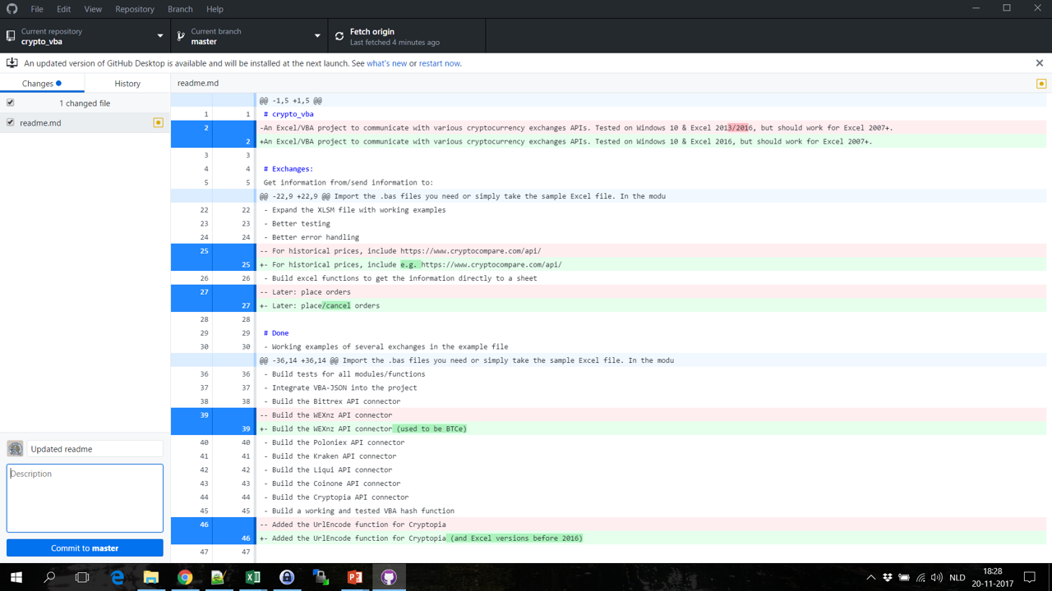The width and height of the screenshot is (1052, 591).
Task: Click the GitHub logo icon in title bar
Action: click(12, 9)
